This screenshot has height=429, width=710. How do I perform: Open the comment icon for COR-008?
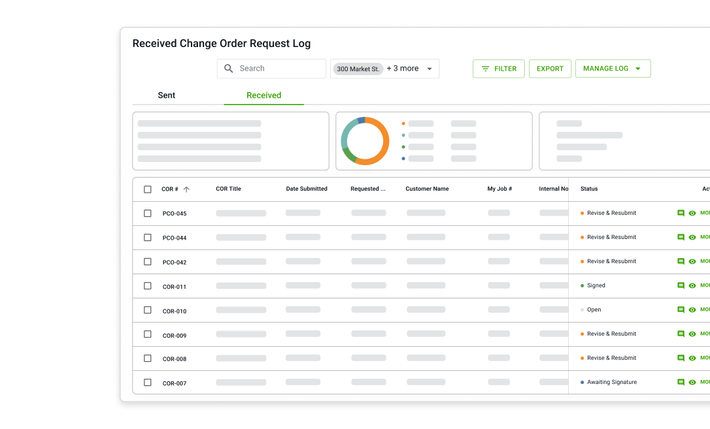click(681, 358)
